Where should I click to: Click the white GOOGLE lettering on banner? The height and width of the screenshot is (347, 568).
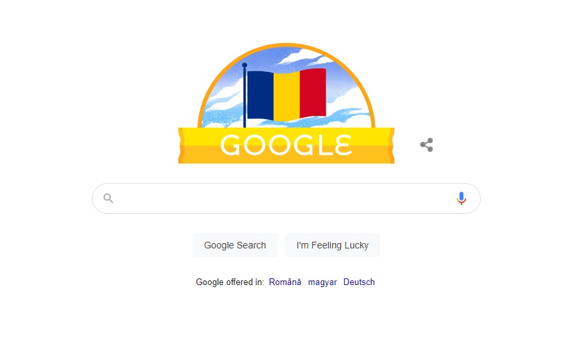[286, 145]
